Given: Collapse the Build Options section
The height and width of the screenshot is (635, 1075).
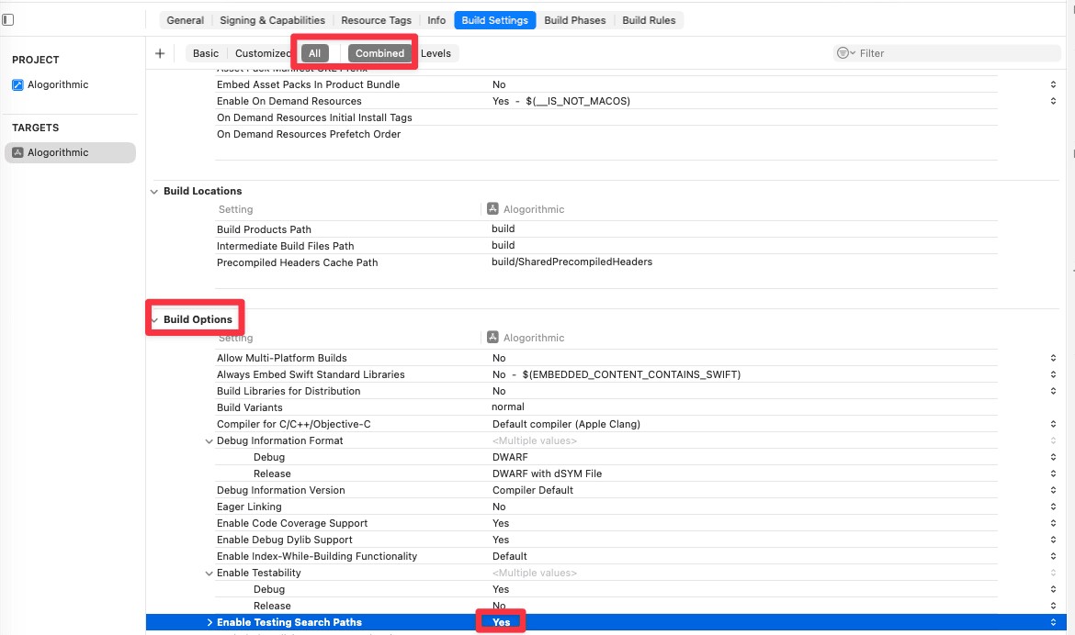Looking at the screenshot, I should (x=155, y=320).
